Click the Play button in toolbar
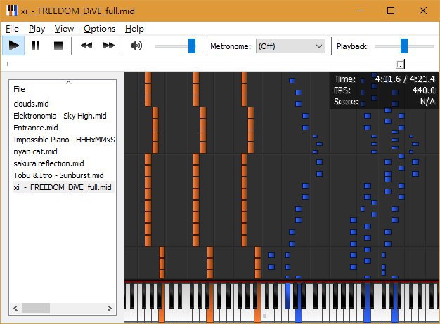 pyautogui.click(x=13, y=46)
